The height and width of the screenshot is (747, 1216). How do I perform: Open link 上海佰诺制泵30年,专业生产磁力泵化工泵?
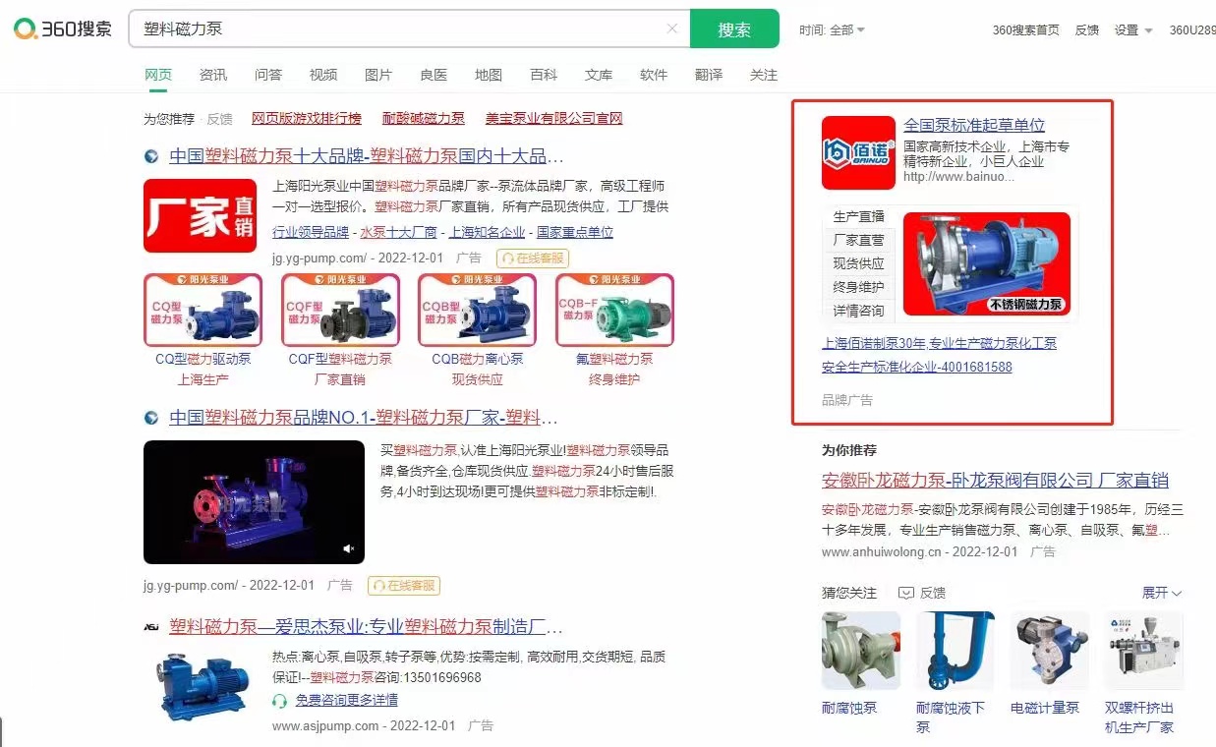point(939,344)
